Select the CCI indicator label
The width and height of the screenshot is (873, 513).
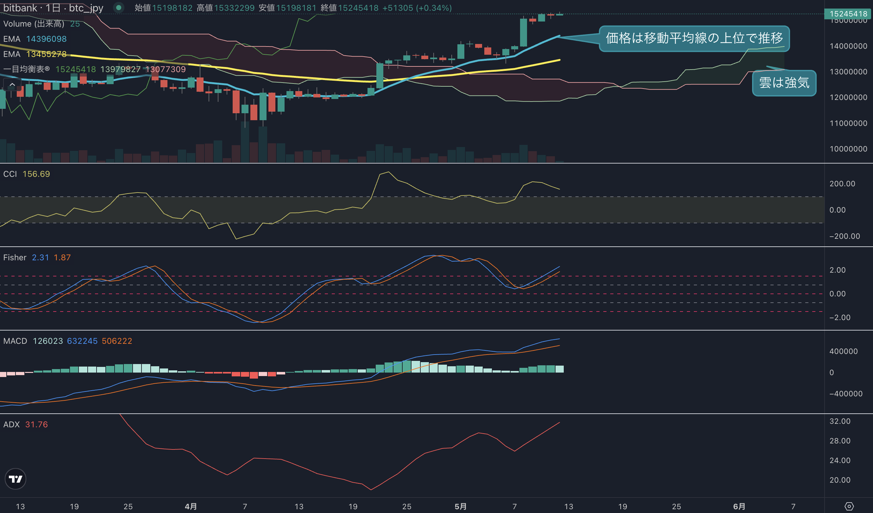tap(10, 174)
